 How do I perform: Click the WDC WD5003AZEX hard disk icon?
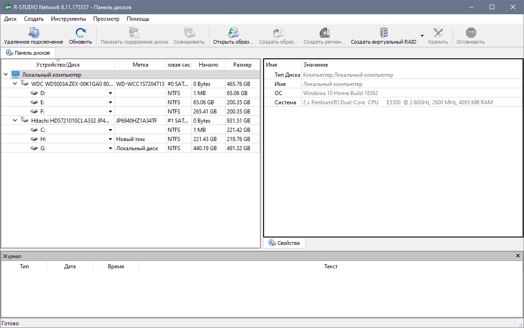[25, 83]
